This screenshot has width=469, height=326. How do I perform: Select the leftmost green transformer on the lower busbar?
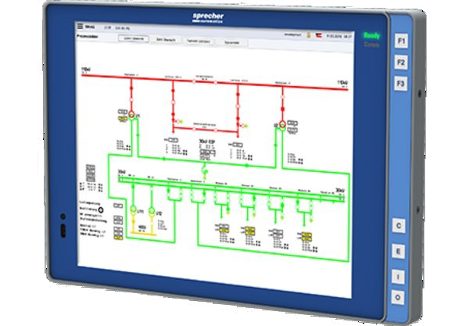click(x=133, y=210)
